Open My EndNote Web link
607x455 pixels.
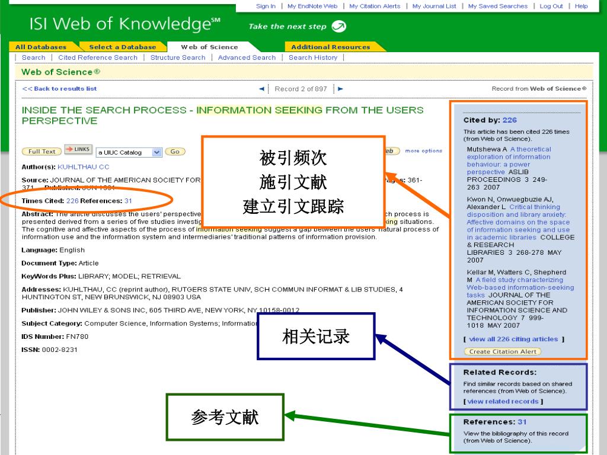tap(312, 6)
